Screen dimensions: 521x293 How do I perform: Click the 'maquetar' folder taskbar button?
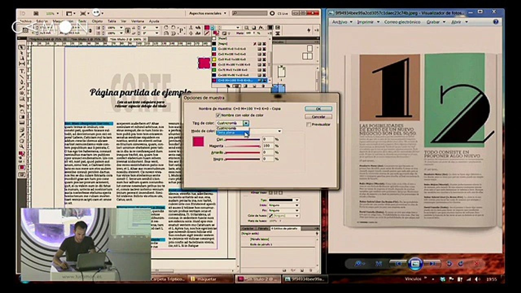(x=211, y=279)
